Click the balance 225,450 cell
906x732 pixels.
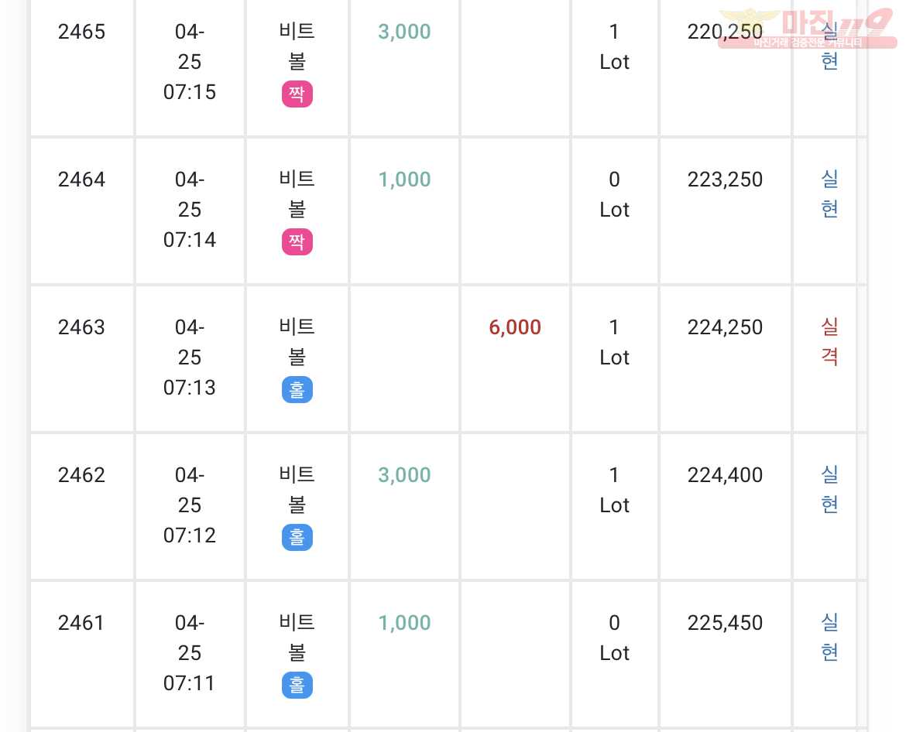(725, 623)
